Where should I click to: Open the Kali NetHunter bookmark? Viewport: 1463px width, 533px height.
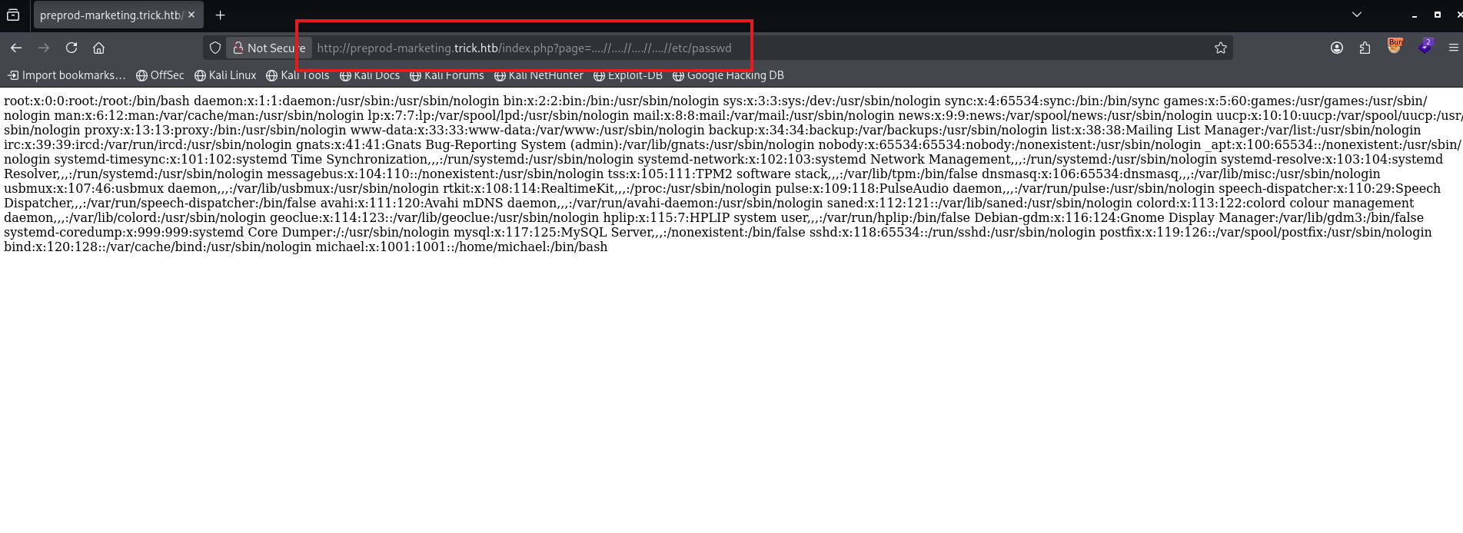[x=539, y=75]
